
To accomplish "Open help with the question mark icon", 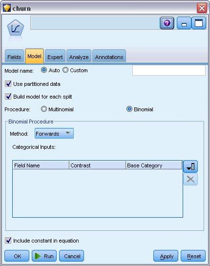I will pos(167,23).
